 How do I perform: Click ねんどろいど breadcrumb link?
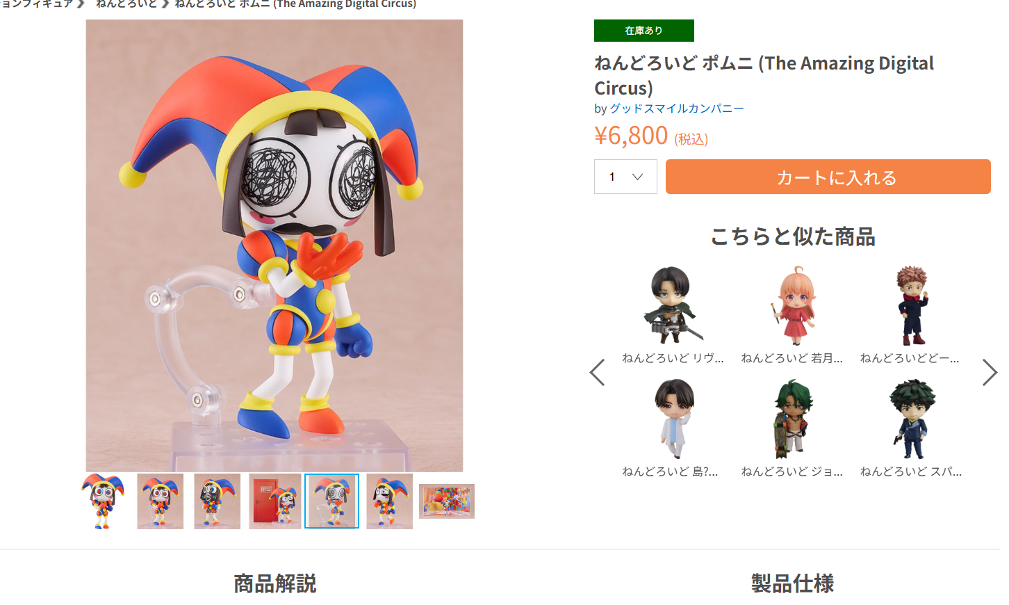pyautogui.click(x=126, y=4)
